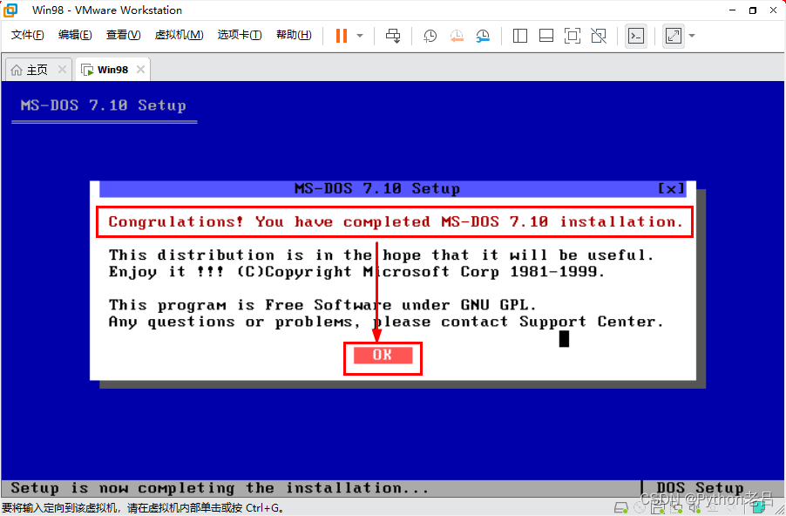Click the Unity mode crossed-window icon

tap(598, 36)
